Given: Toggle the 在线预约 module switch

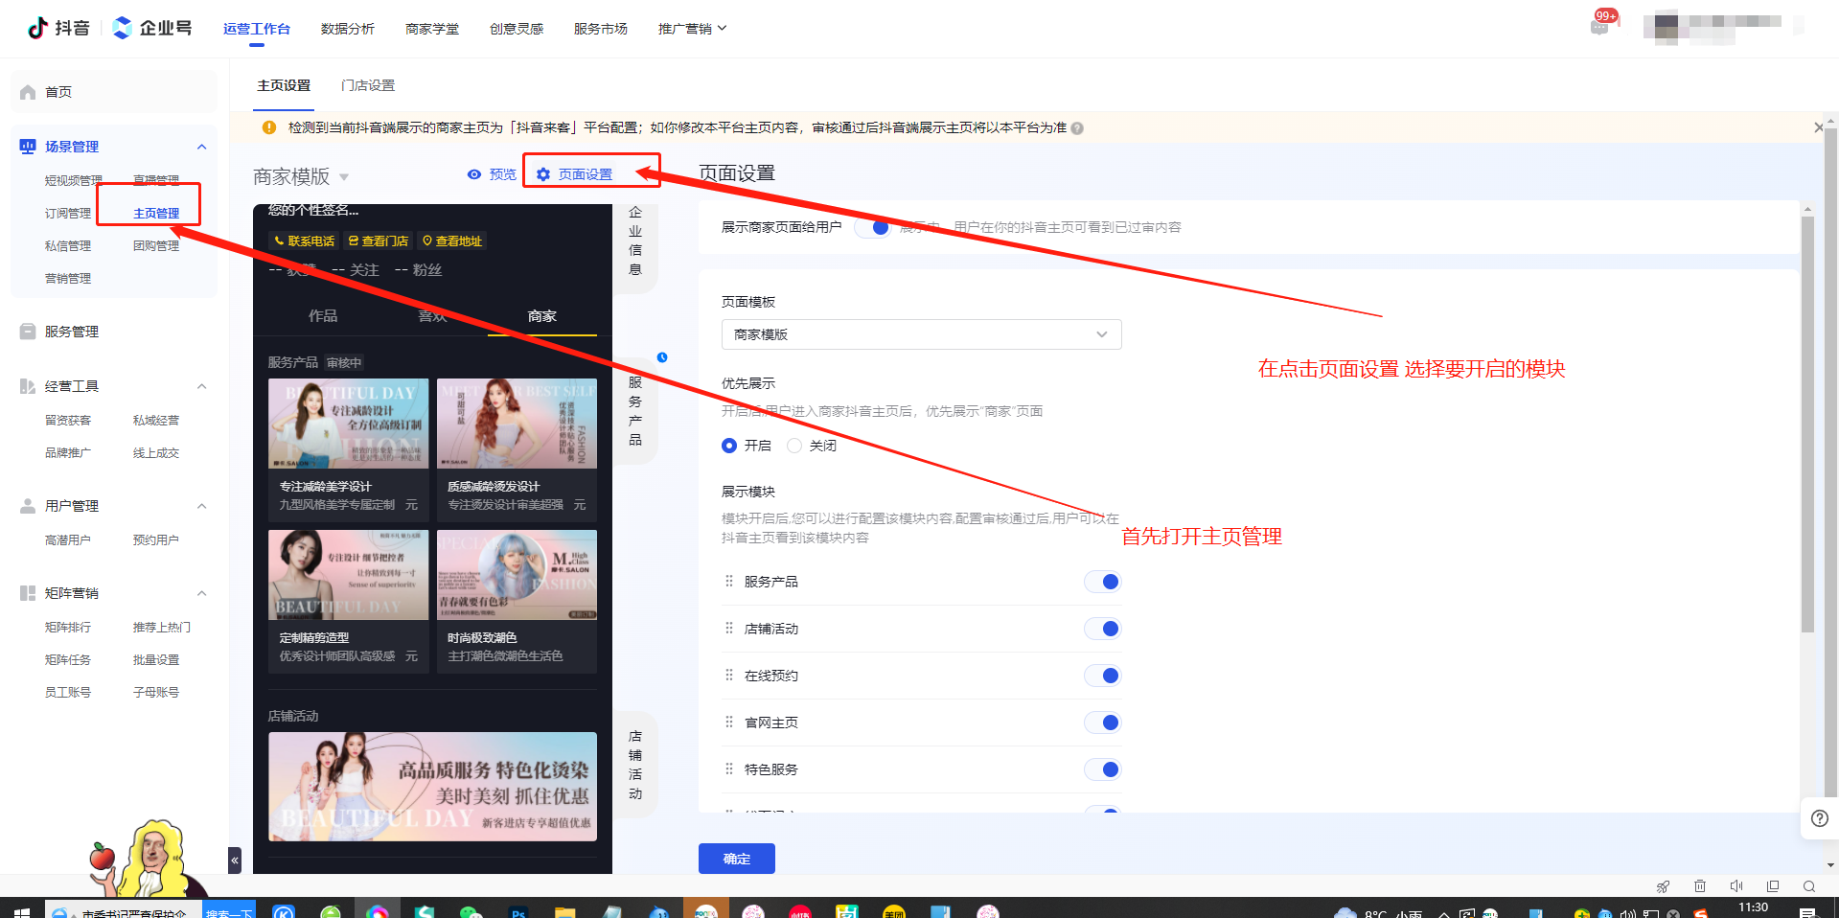Looking at the screenshot, I should [1102, 676].
